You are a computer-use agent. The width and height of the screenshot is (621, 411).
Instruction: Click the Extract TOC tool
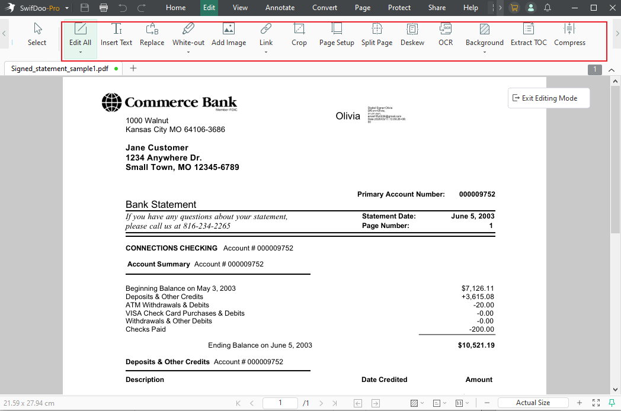pos(529,34)
